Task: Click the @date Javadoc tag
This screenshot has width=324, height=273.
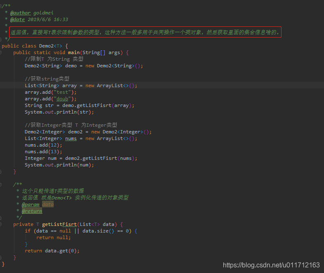Action: click(x=17, y=19)
